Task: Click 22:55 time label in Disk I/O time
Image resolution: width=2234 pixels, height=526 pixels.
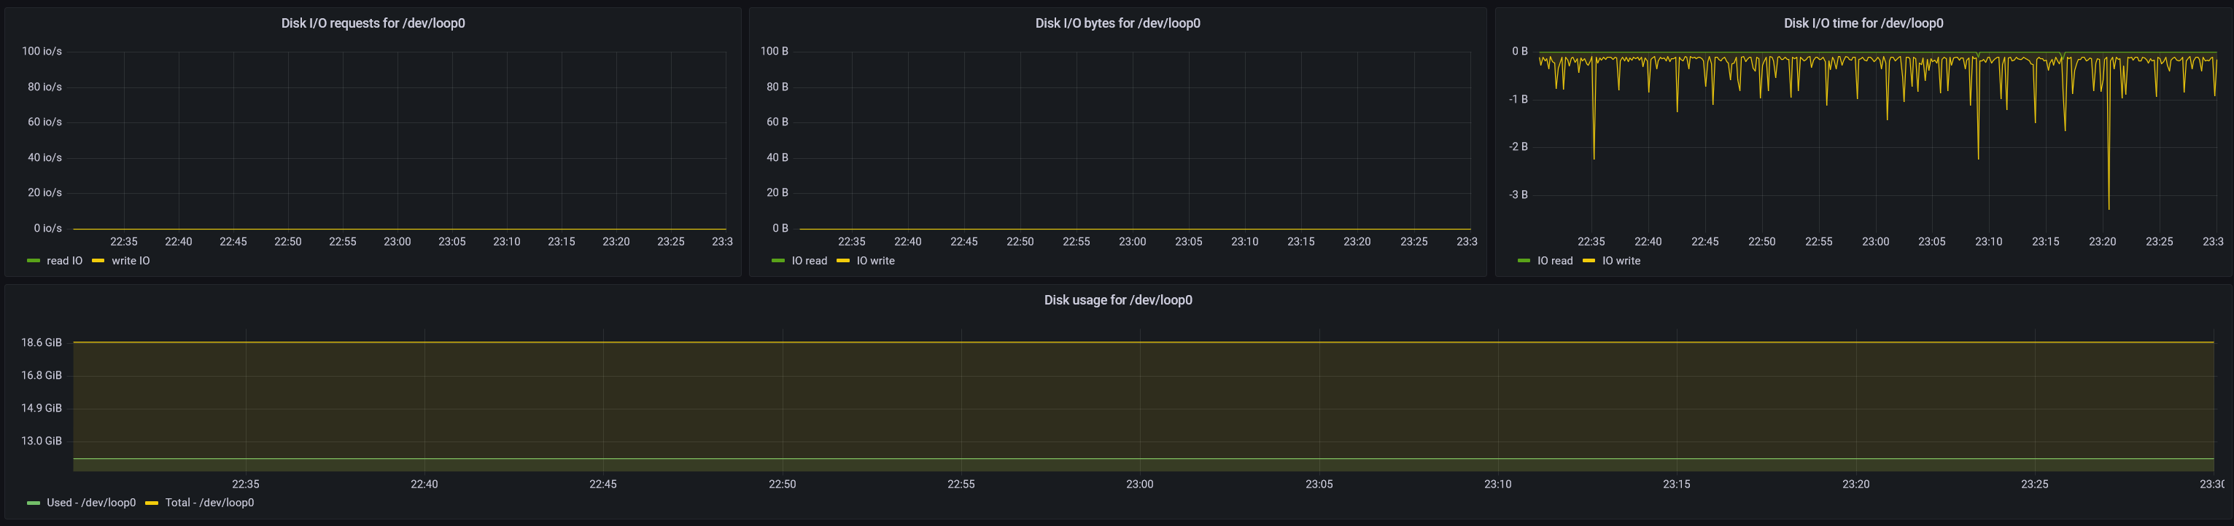Action: click(x=1818, y=242)
